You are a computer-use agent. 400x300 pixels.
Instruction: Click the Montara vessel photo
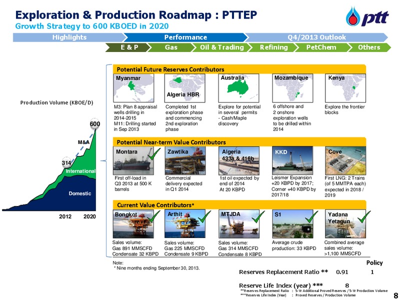pyautogui.click(x=133, y=160)
